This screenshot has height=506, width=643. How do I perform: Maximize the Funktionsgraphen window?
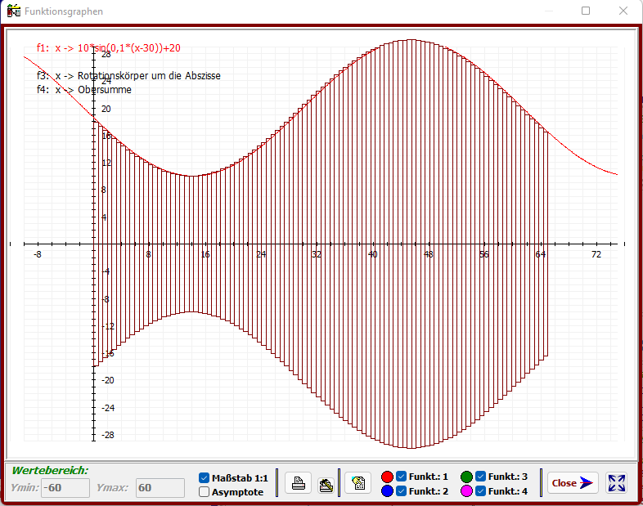click(x=586, y=11)
